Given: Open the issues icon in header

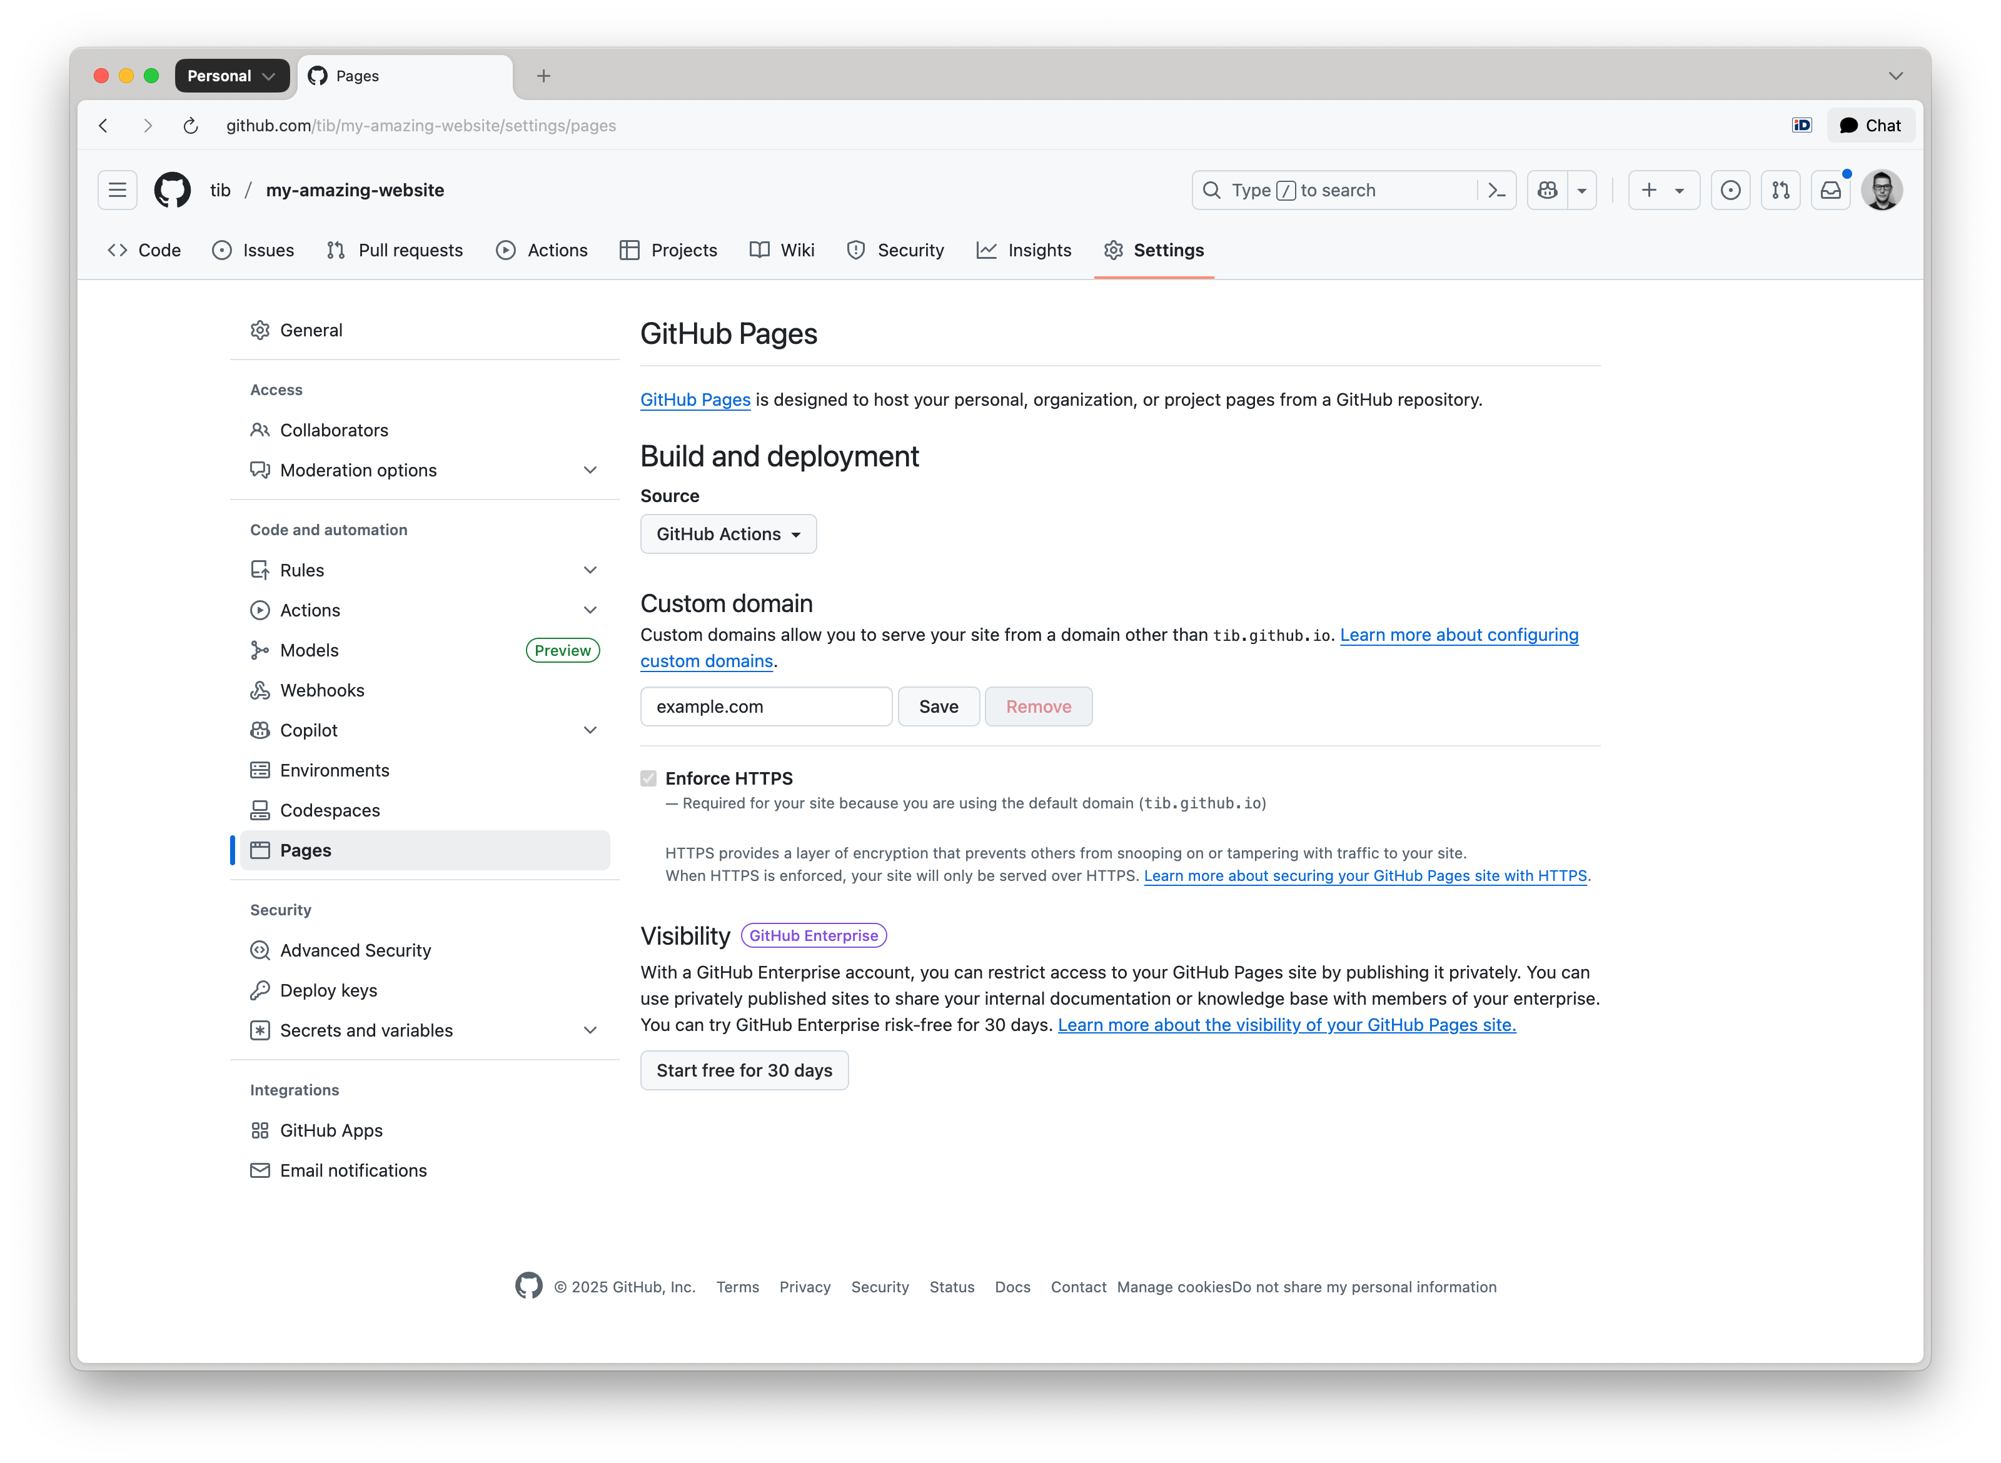Looking at the screenshot, I should tap(1730, 191).
